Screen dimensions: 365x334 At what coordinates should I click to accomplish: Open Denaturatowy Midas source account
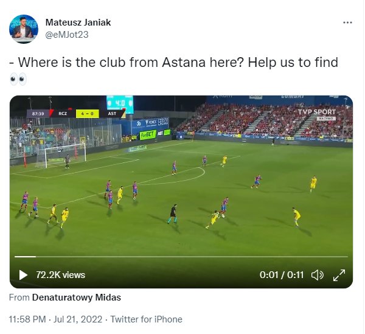pos(77,297)
